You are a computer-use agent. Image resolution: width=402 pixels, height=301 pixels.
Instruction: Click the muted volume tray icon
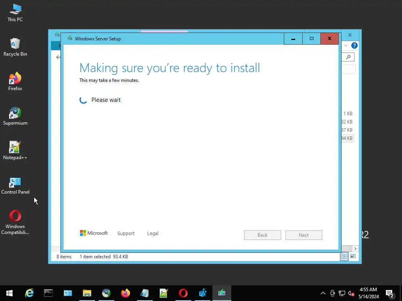351,293
